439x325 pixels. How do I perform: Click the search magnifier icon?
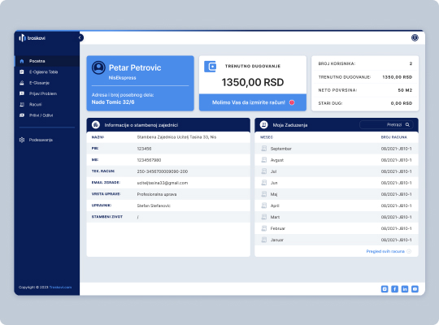pyautogui.click(x=407, y=125)
